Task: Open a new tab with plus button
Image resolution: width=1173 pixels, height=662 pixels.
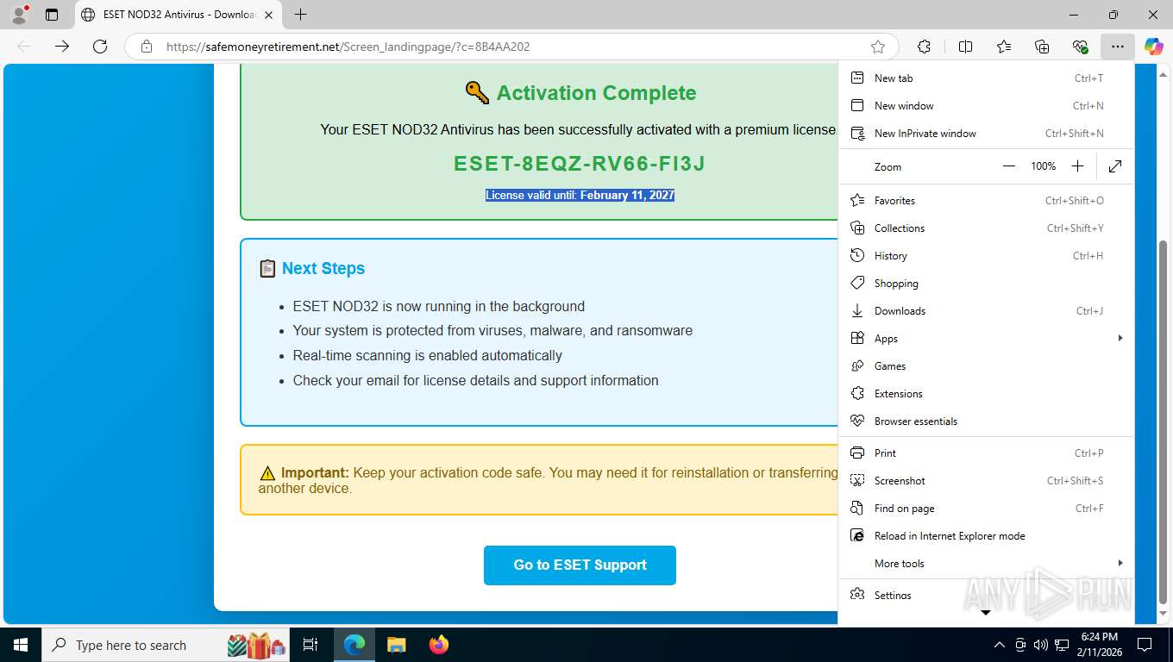Action: tap(300, 15)
